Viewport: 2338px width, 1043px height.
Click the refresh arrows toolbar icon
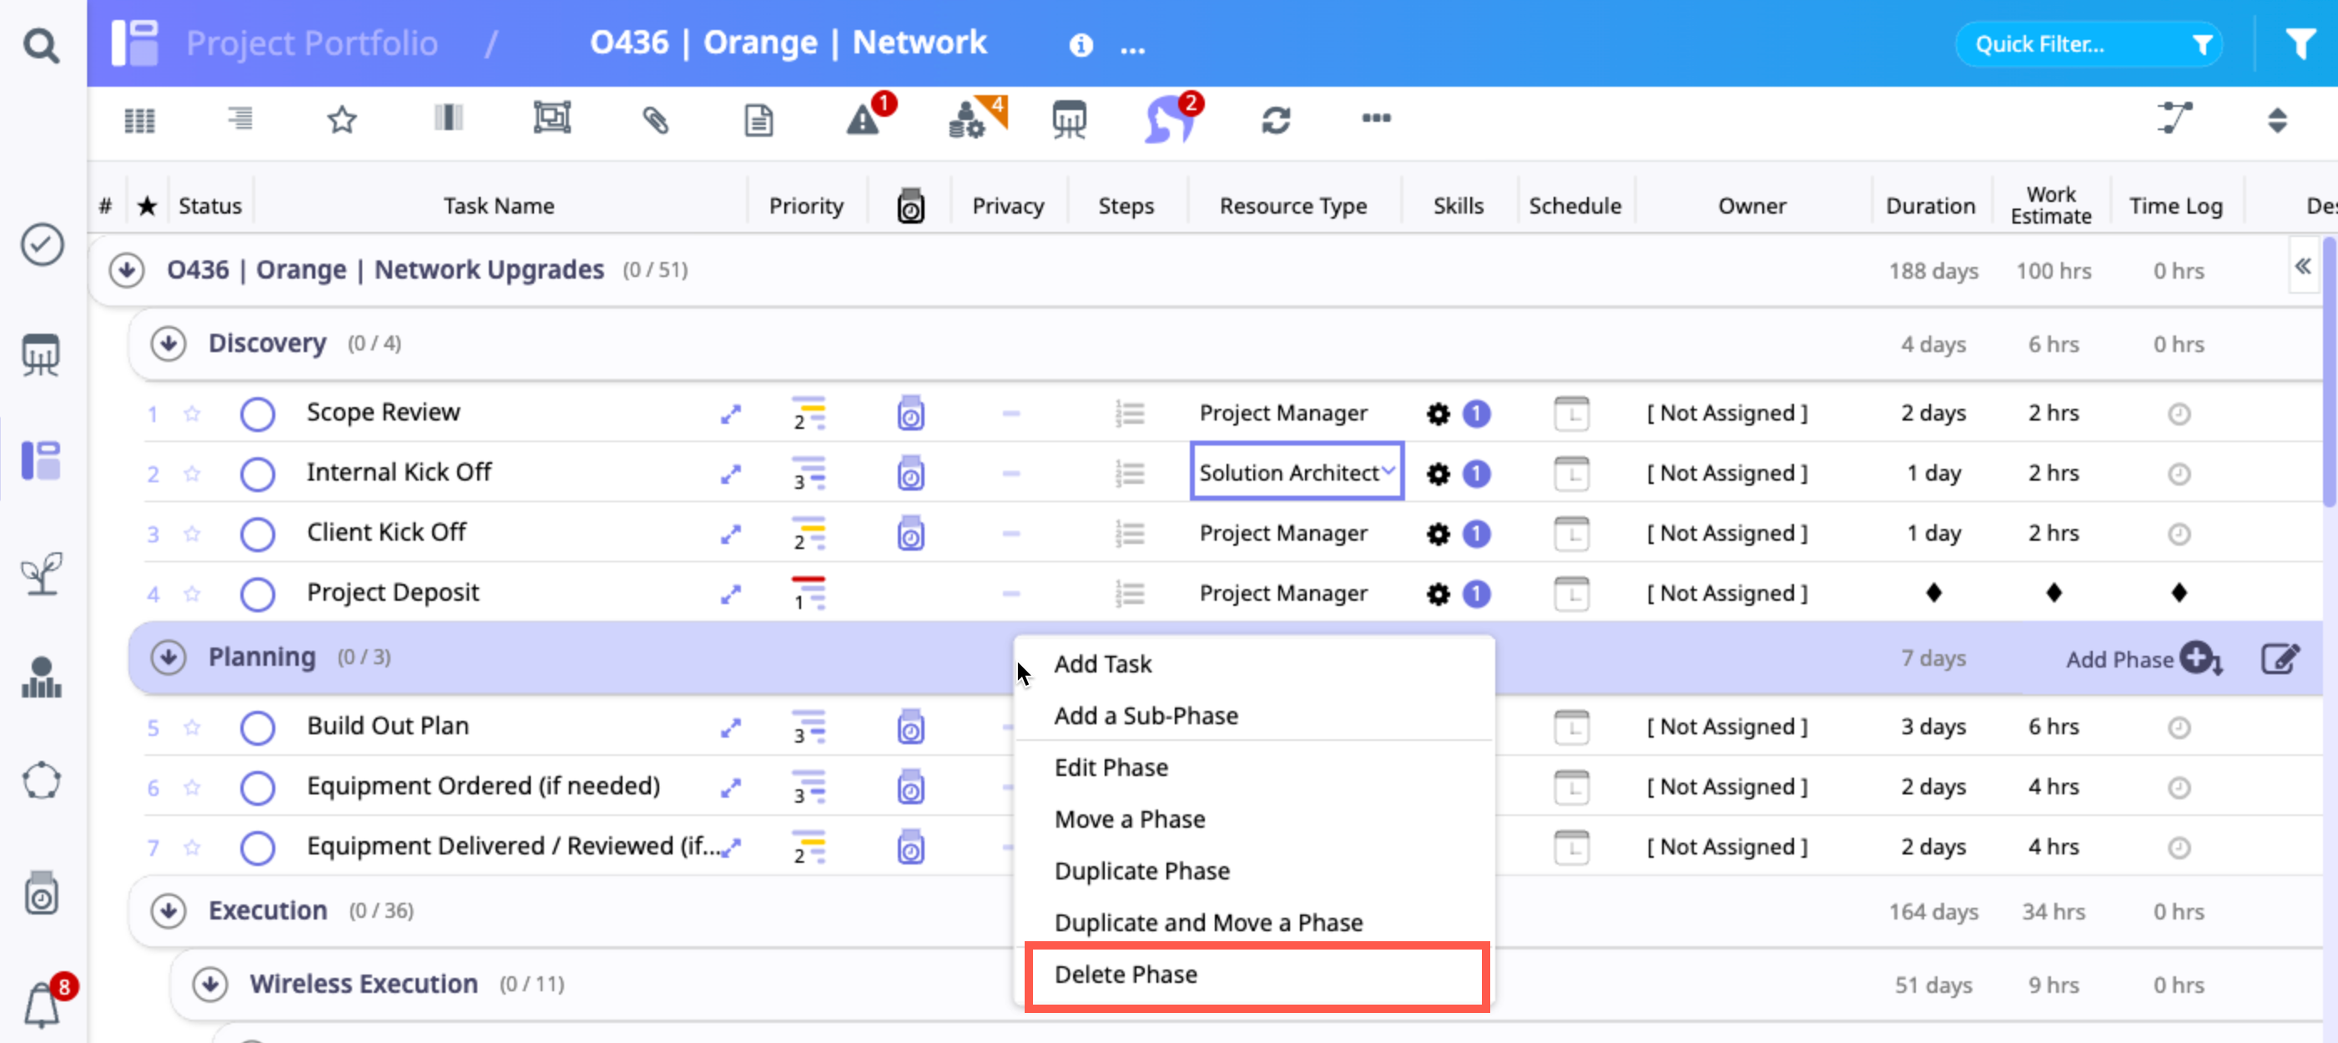tap(1275, 119)
